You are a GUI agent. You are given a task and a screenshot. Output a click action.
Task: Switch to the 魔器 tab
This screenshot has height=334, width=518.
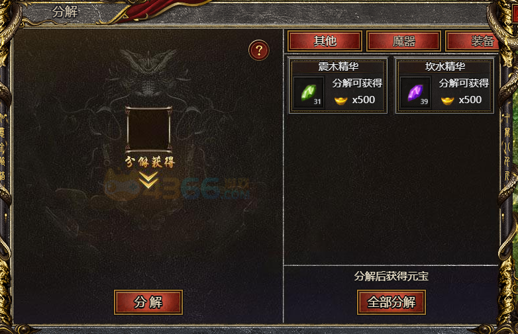(403, 41)
